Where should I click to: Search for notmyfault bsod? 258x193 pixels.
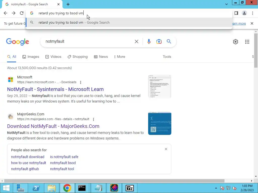pyautogui.click(x=63, y=163)
